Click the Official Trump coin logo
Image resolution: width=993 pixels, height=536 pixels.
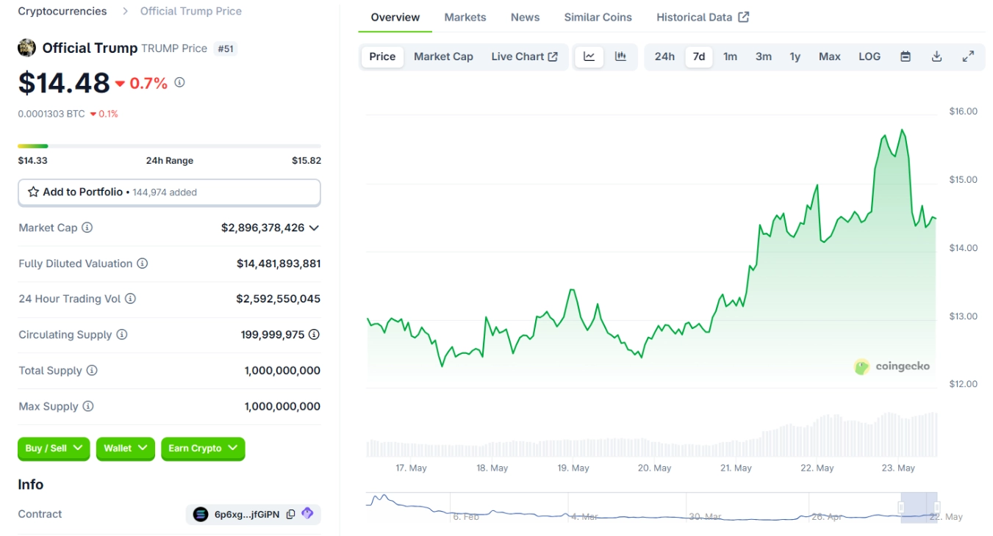click(x=27, y=48)
